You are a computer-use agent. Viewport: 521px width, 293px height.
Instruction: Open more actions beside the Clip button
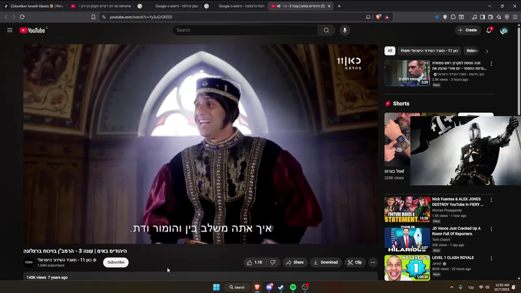point(373,262)
